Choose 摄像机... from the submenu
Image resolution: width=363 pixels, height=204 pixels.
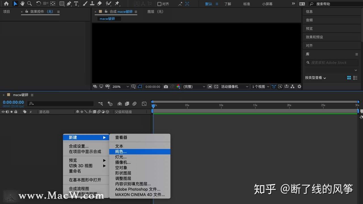point(140,162)
